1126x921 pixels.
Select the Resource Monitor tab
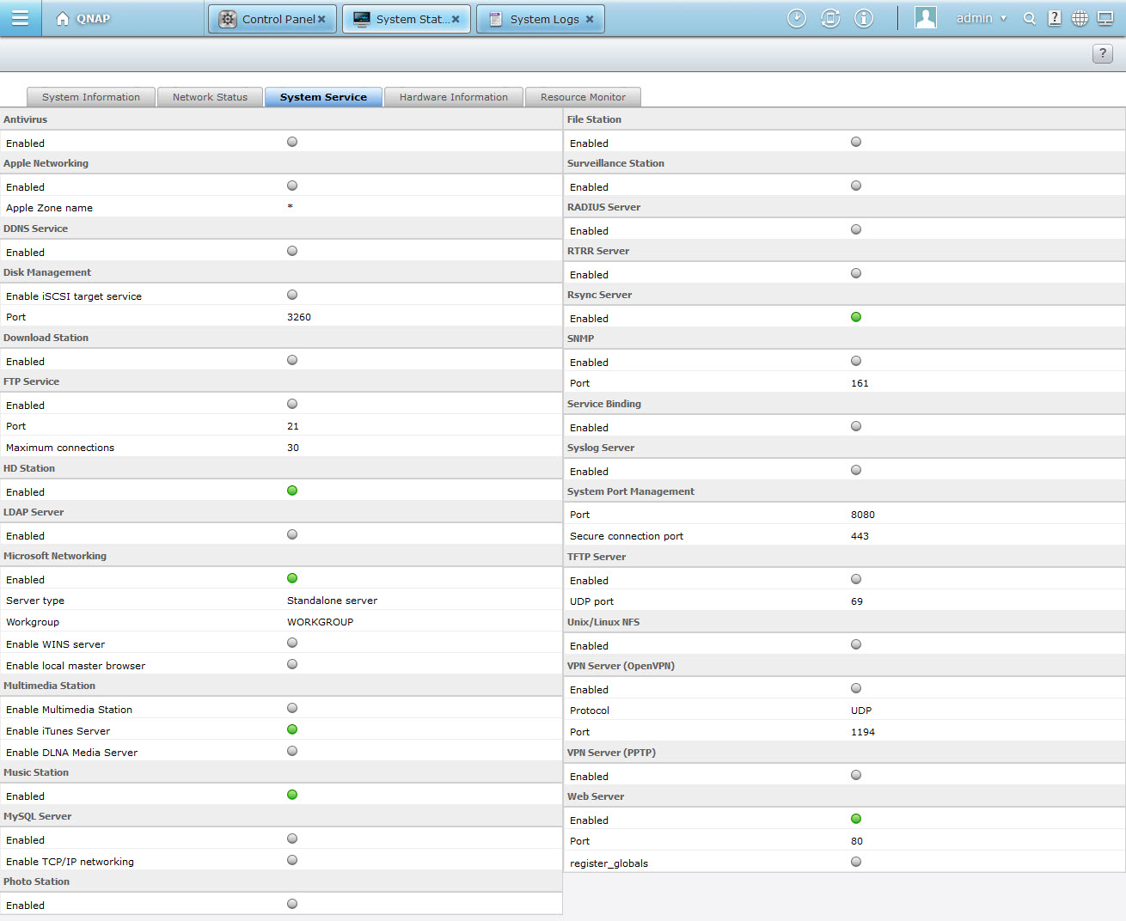(583, 97)
